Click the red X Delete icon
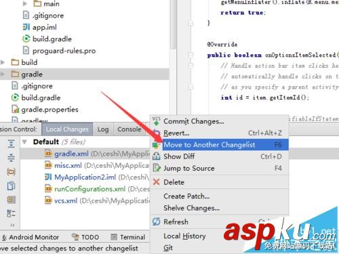The image size is (339, 254). click(156, 182)
